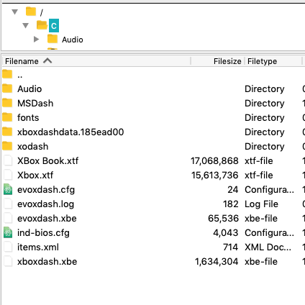The width and height of the screenshot is (305, 305).
Task: Click xtf-file type of Xbox.xtf
Action: [x=259, y=176]
